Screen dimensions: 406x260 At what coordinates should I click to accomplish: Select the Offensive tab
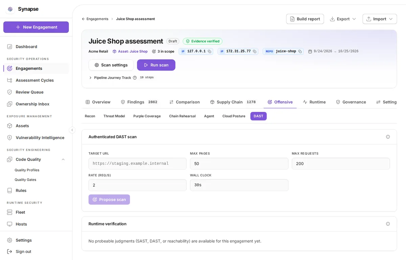[280, 102]
